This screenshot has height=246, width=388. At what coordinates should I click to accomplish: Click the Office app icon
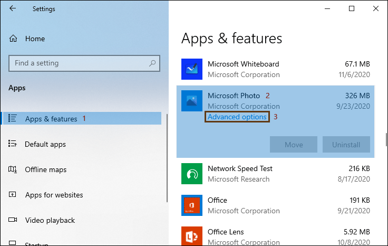pyautogui.click(x=192, y=205)
